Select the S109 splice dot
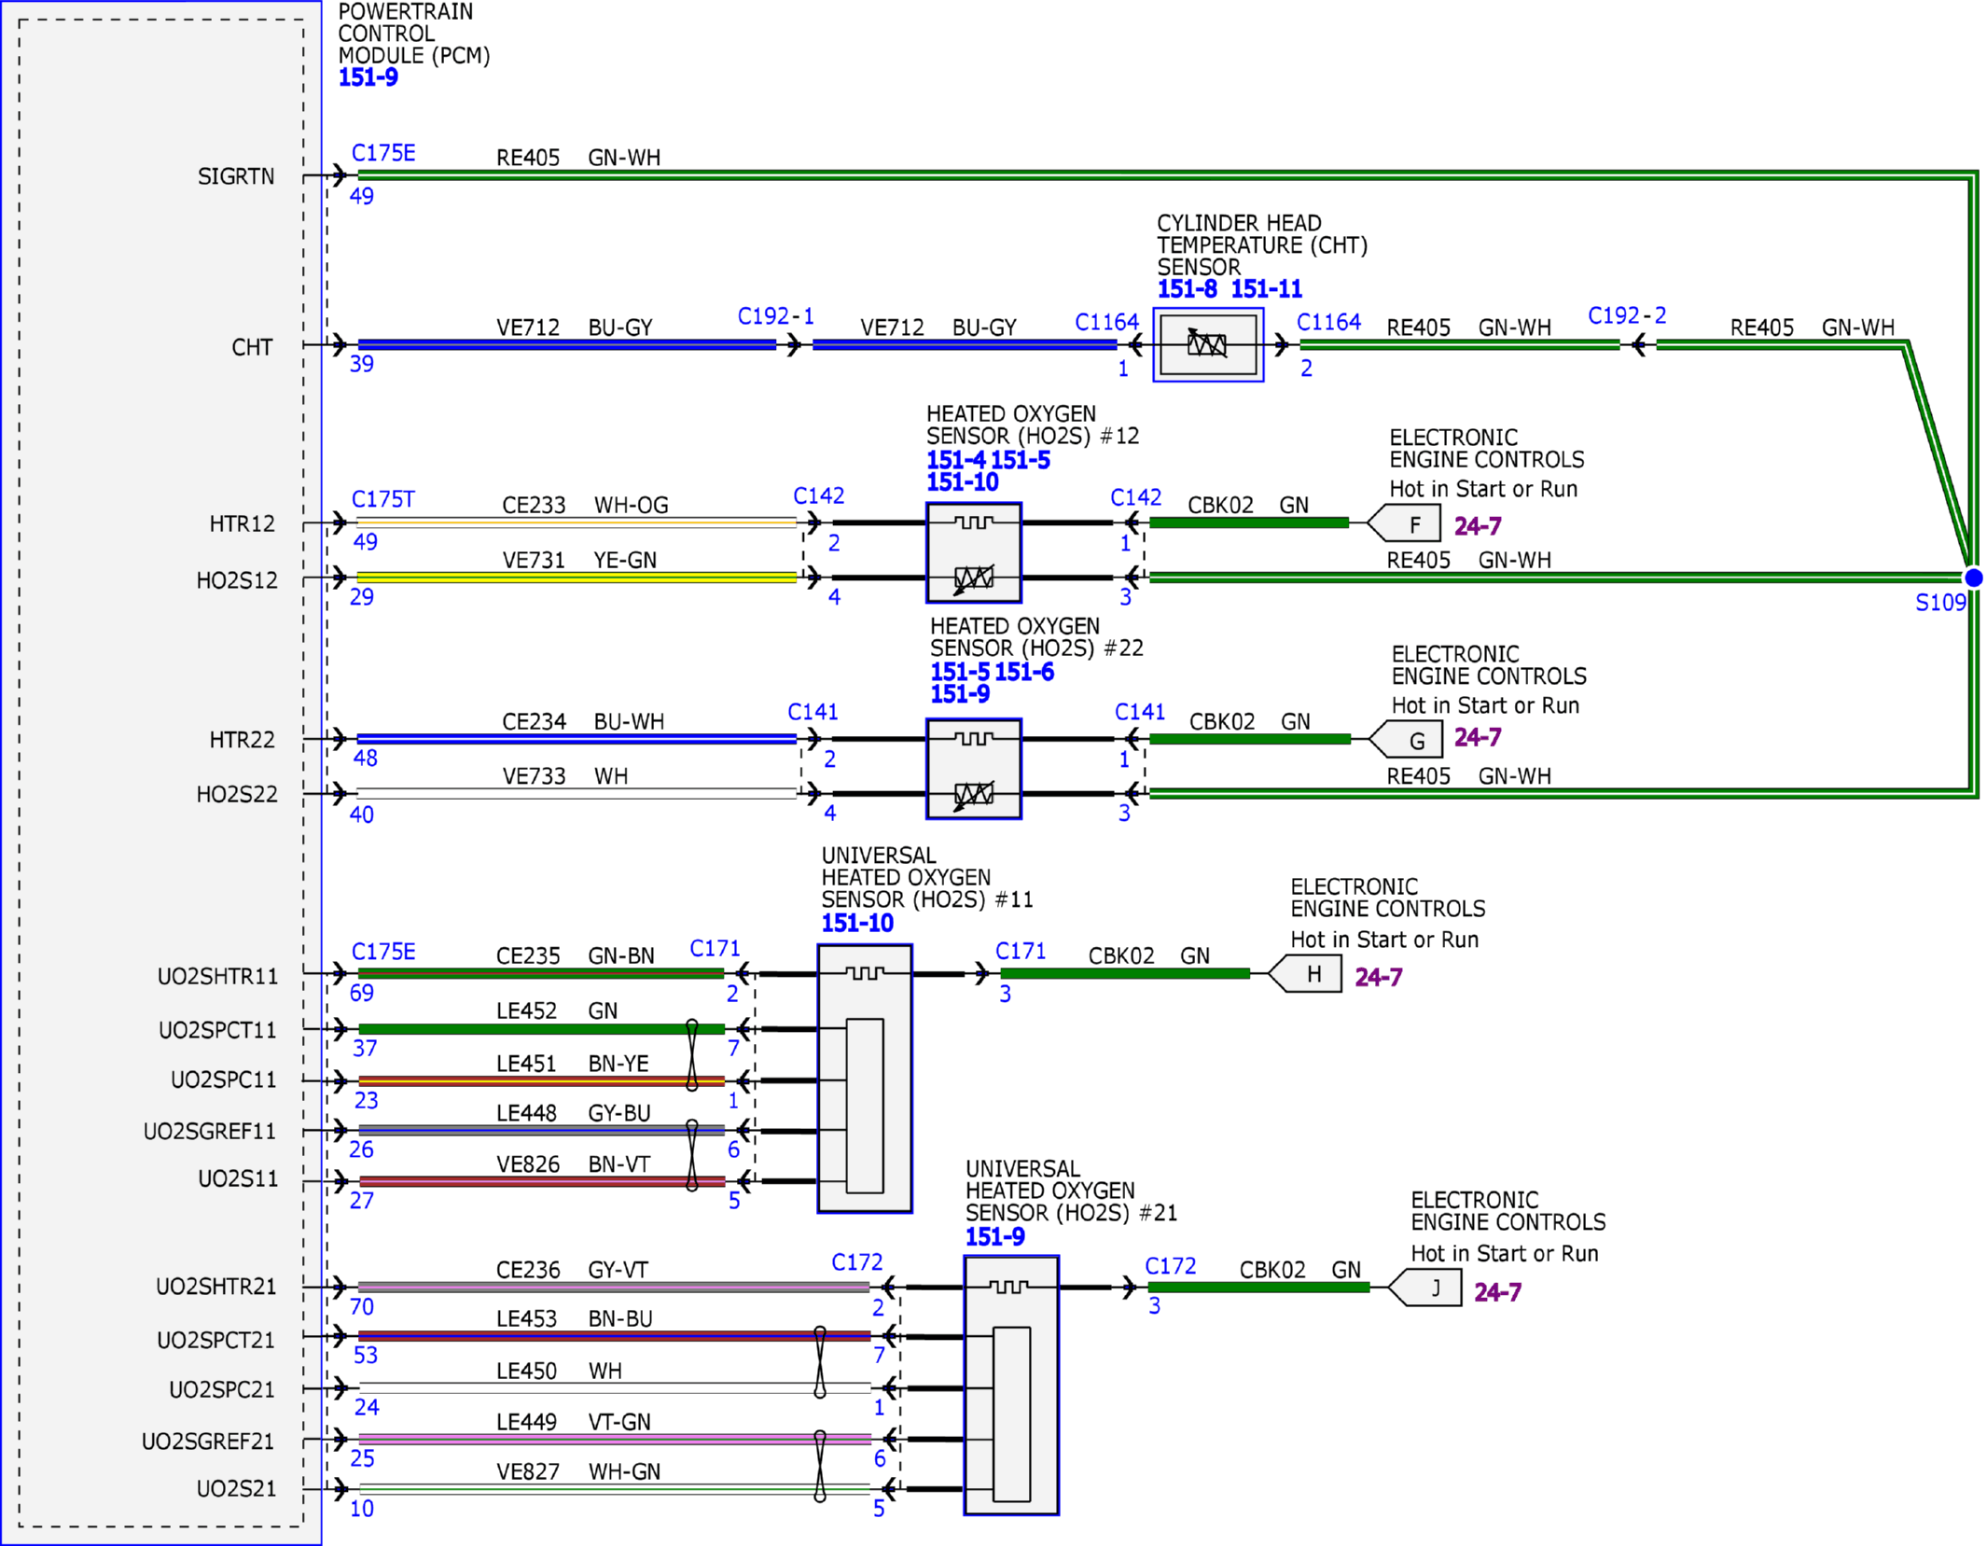Image resolution: width=1987 pixels, height=1546 pixels. click(1973, 578)
